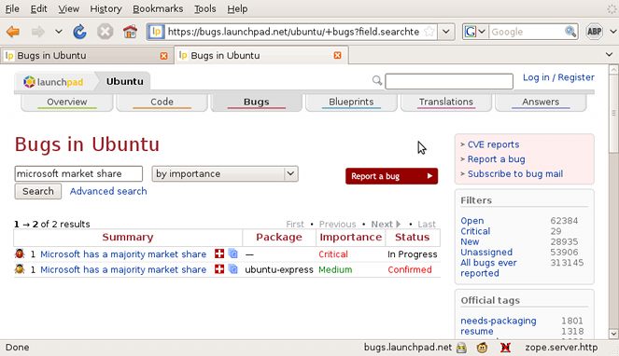This screenshot has height=356, width=619.
Task: Click blue branch badge on Critical bug row
Action: (x=232, y=253)
